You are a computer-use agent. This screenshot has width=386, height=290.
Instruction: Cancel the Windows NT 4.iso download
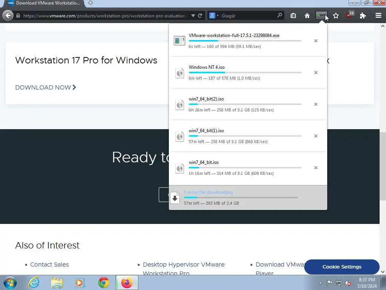tap(316, 72)
